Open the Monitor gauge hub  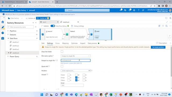(x=3, y=33)
